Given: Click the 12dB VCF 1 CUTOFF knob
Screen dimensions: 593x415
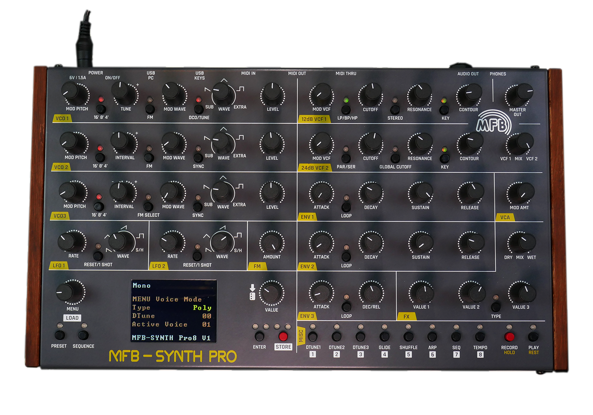Looking at the screenshot, I should (371, 94).
